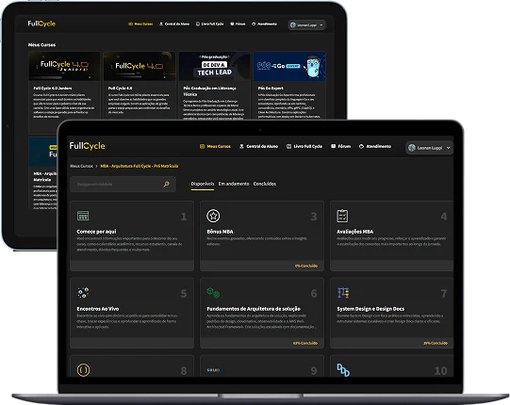Click the green cubes icon of Fundamentos de Arquitetura
Image resolution: width=510 pixels, height=405 pixels.
[213, 293]
